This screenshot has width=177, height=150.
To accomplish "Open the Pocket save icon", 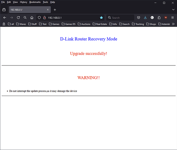I will coord(139,18).
